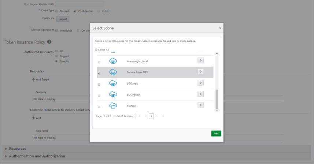
Task: Expand scopes for Storage
Action: [200, 105]
